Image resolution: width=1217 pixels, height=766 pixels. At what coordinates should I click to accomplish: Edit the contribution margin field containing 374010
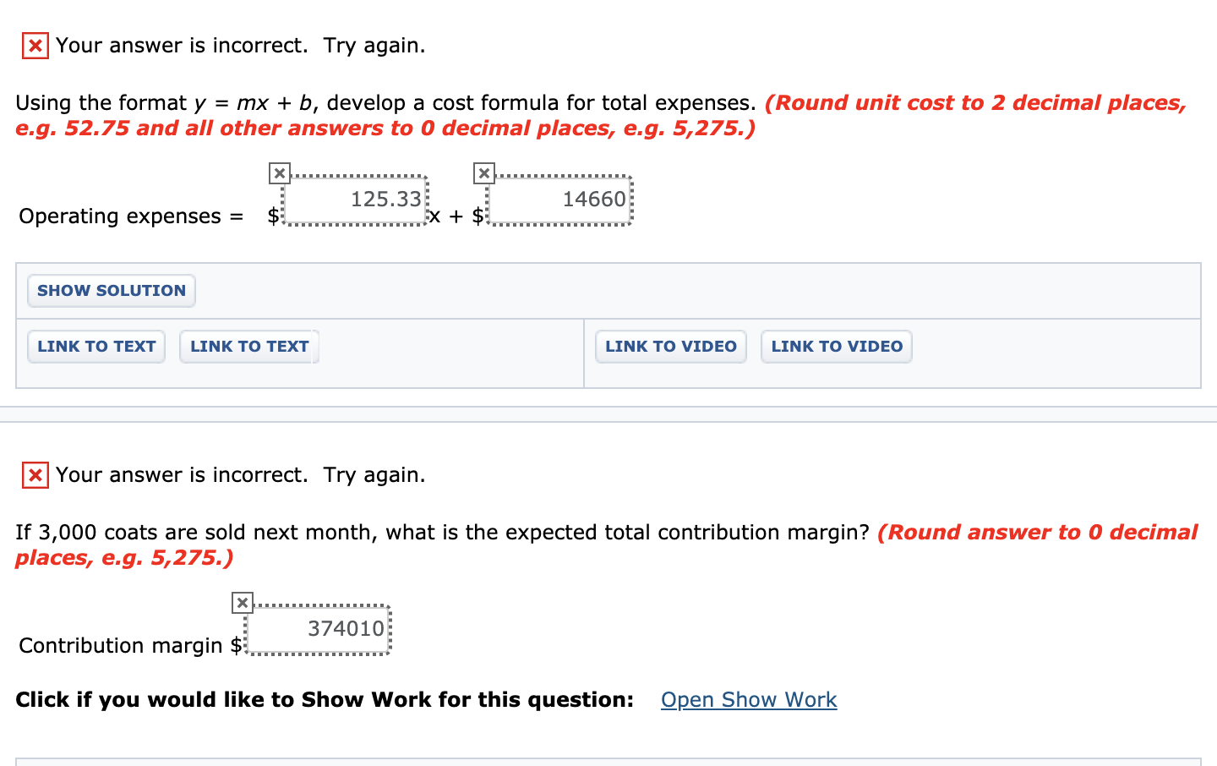[319, 630]
